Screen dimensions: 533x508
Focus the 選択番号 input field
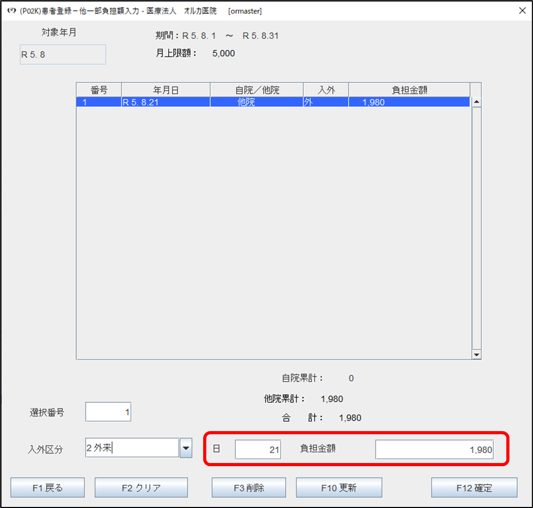click(x=108, y=412)
